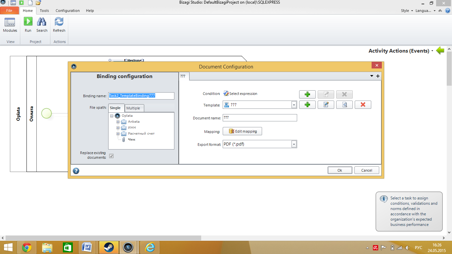Click the blue help question icon
This screenshot has width=452, height=254.
coord(76,171)
